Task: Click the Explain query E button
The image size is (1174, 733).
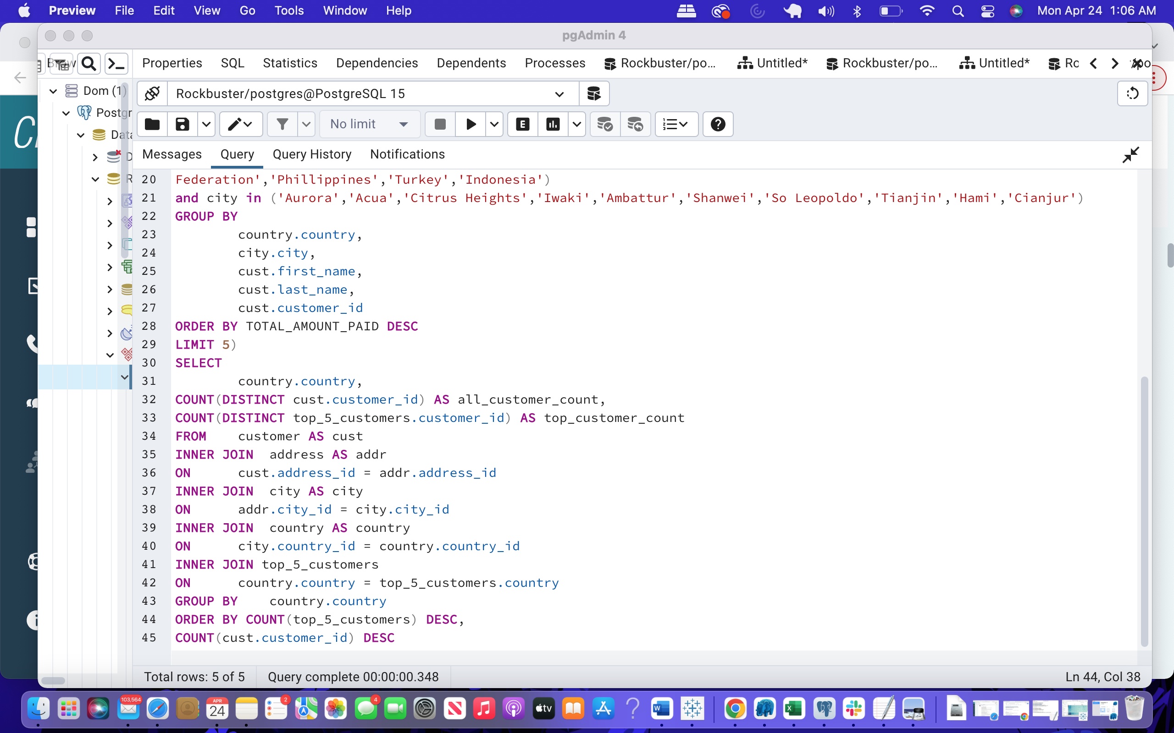Action: (522, 124)
